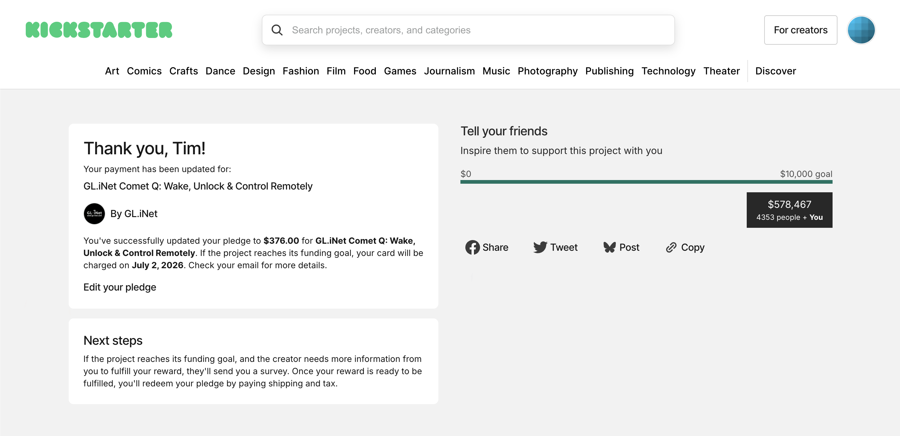This screenshot has height=436, width=900.
Task: Open the For creators button
Action: [x=800, y=30]
